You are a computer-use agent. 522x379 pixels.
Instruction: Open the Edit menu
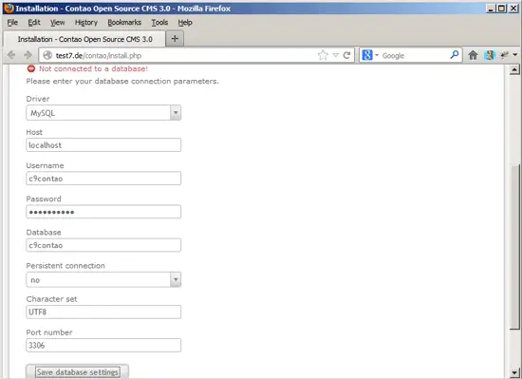(34, 22)
